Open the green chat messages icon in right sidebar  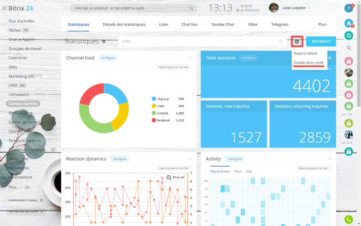(349, 36)
